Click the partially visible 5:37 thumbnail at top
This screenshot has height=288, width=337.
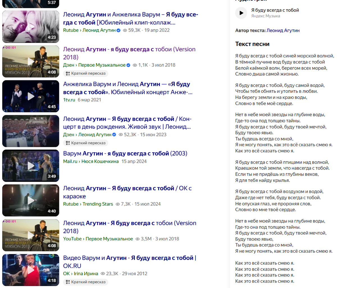pos(31,4)
